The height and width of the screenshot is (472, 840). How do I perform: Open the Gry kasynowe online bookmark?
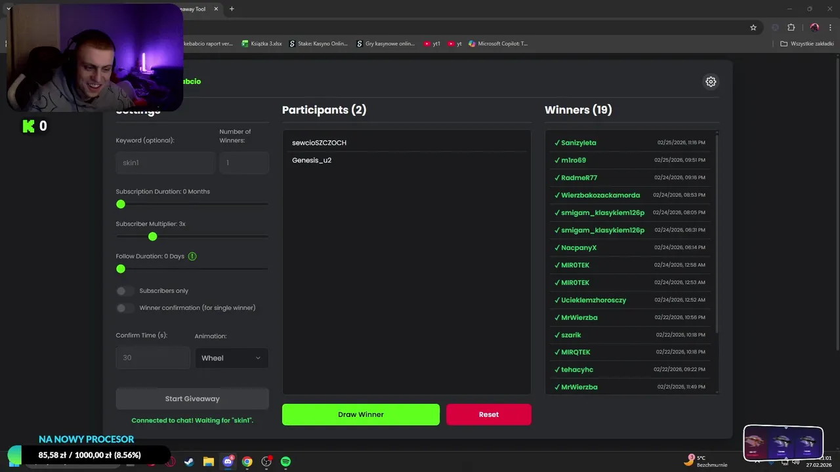(x=386, y=44)
